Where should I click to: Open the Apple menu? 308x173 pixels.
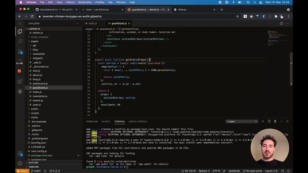21,2
